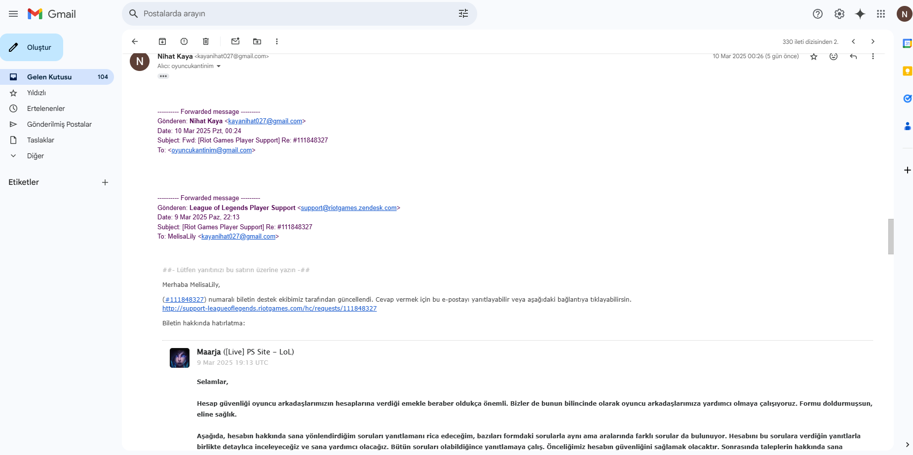Click the Oluştur compose button
913x455 pixels.
coord(32,47)
